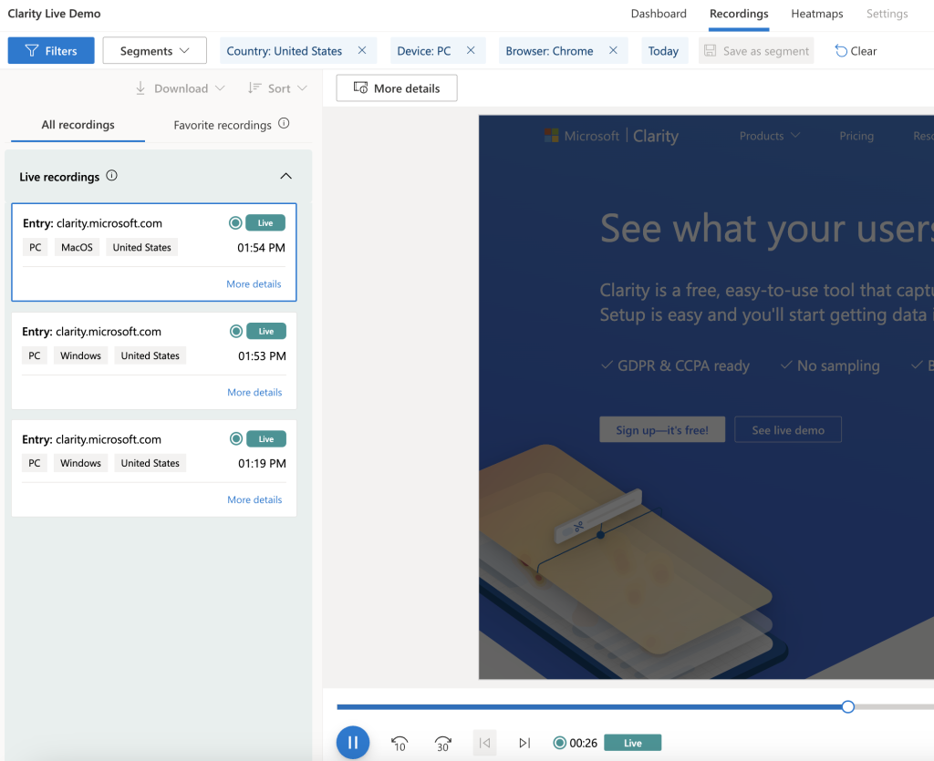Collapse the Live recordings section
The image size is (934, 761).
pos(285,176)
